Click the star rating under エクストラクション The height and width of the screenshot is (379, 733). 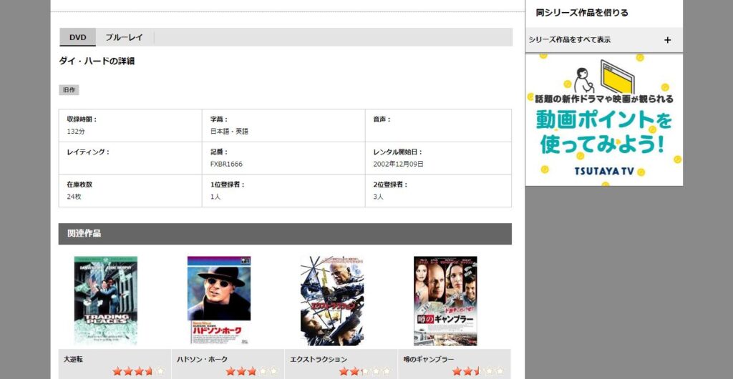point(364,371)
